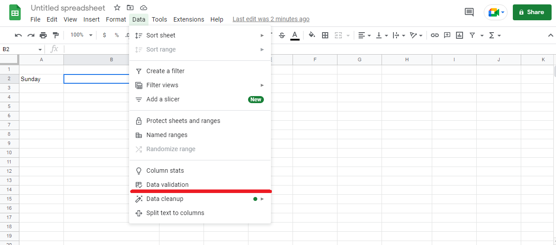Click the green Share button
The height and width of the screenshot is (245, 556).
tap(532, 12)
